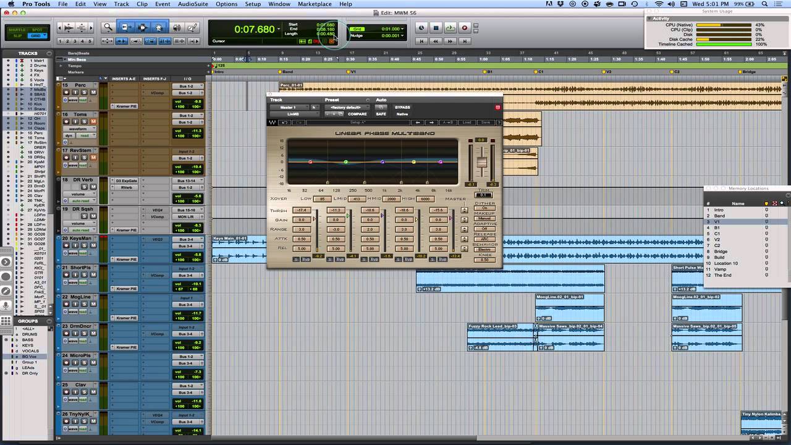This screenshot has height=445, width=791.
Task: Click plugin COMPARE button
Action: tap(357, 114)
